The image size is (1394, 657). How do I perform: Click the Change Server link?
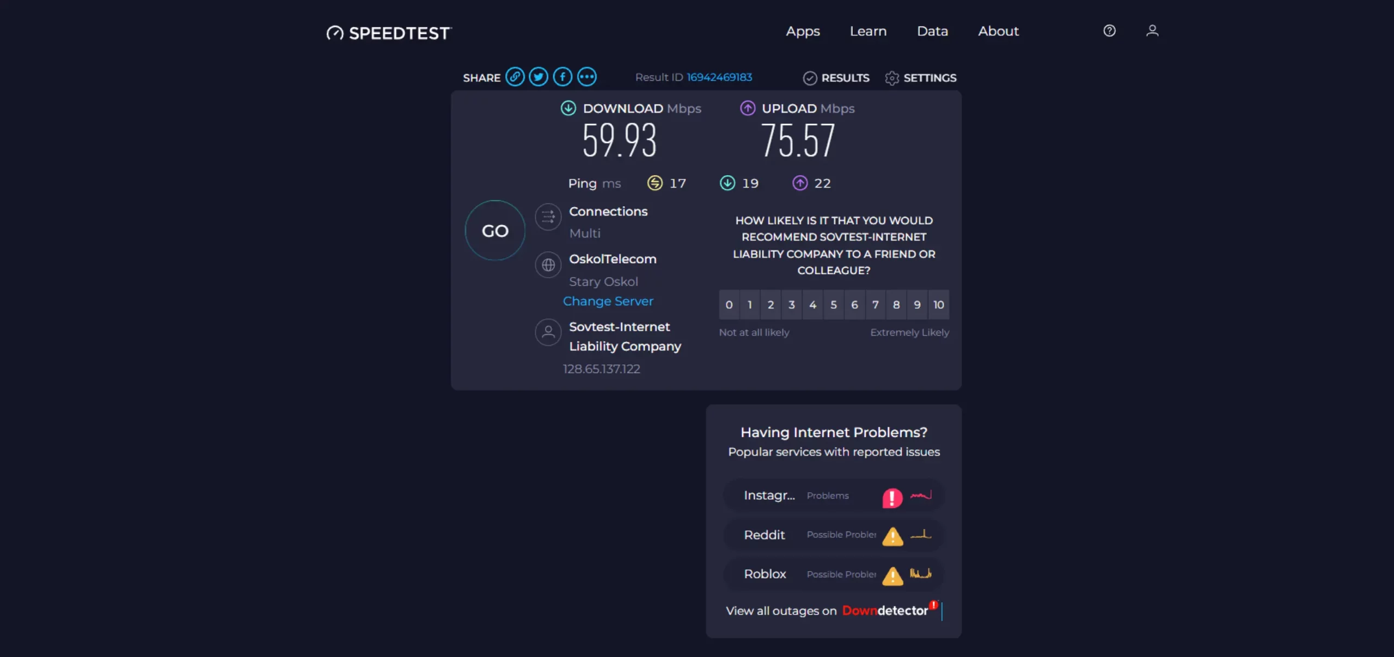tap(608, 301)
